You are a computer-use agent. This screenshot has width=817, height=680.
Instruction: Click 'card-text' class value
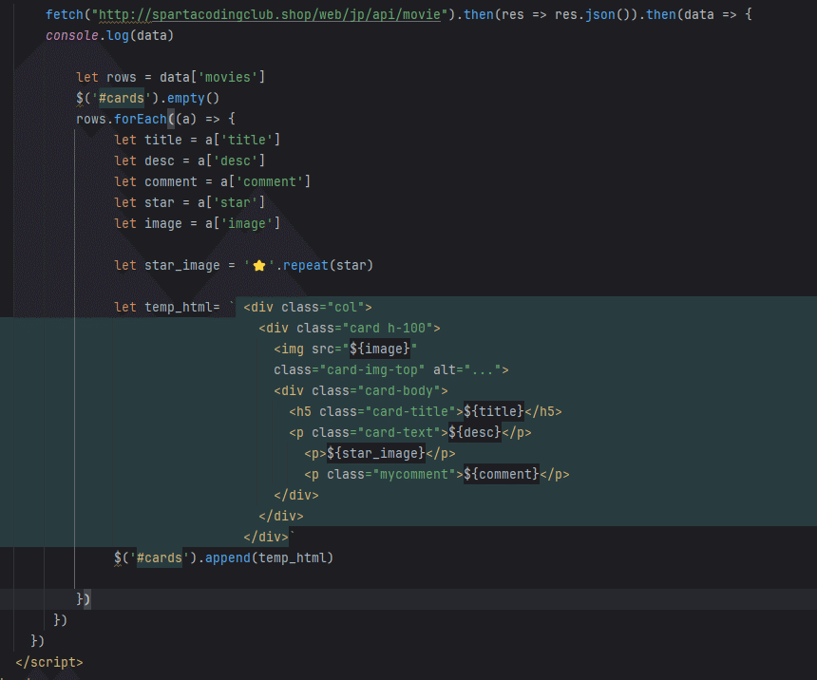coord(399,432)
